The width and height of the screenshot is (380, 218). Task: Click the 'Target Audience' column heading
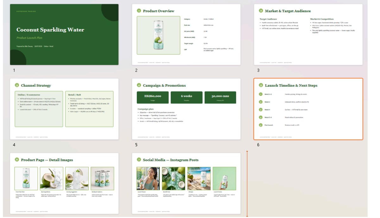point(268,19)
